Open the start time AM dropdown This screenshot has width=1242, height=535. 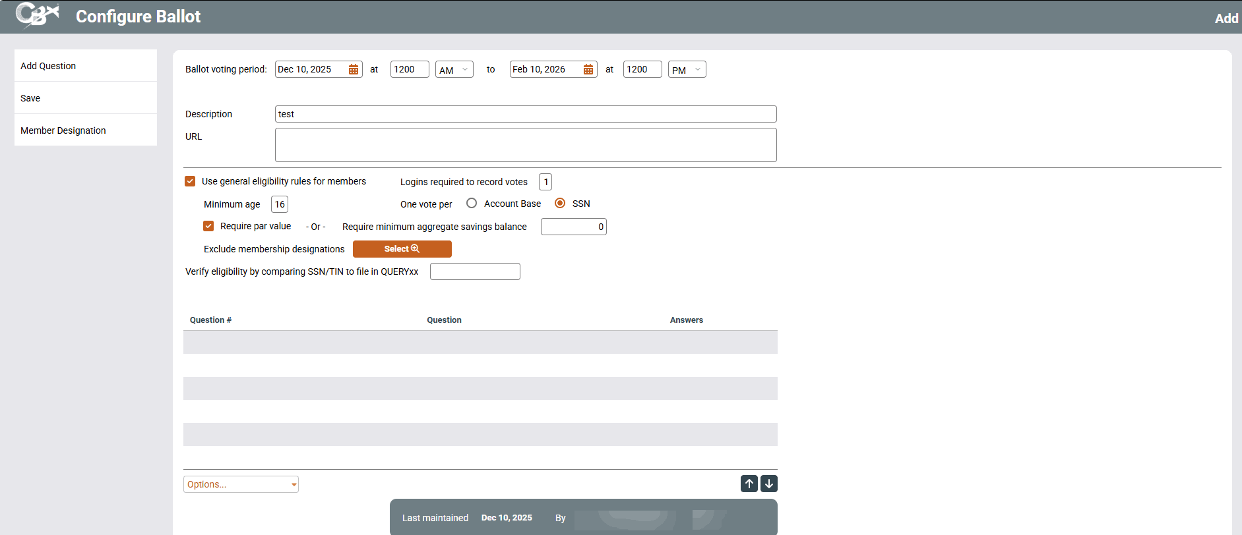click(454, 70)
